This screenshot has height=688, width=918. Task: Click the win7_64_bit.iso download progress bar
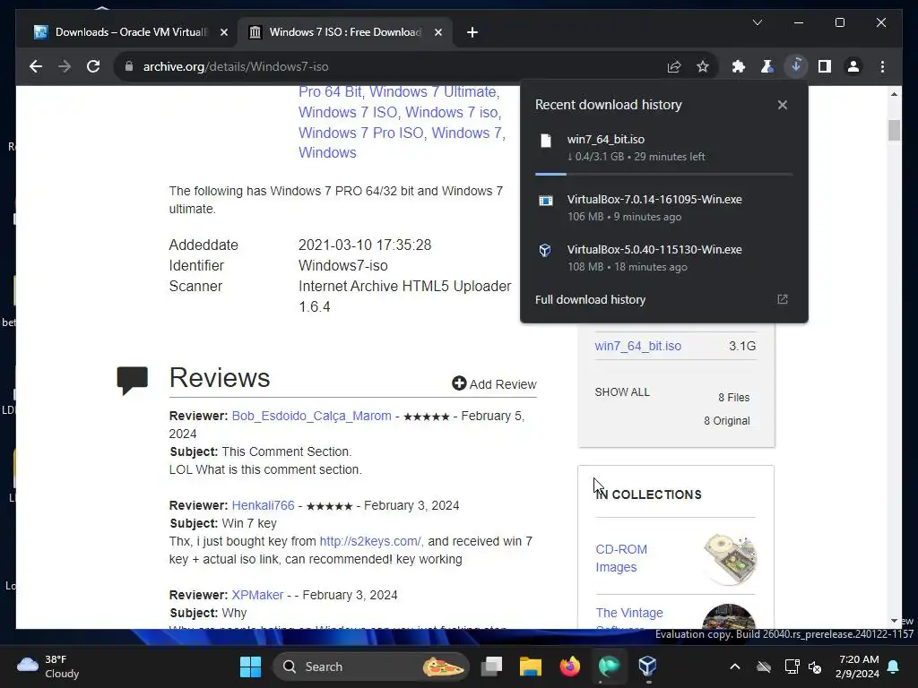(664, 175)
